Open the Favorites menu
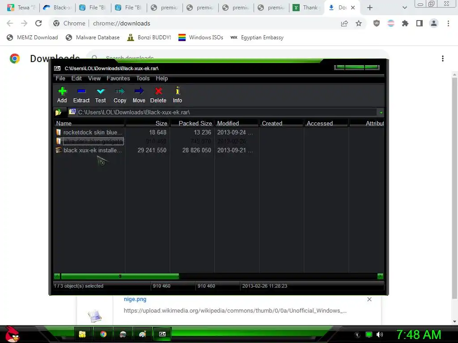Viewport: 458px width, 343px height. click(x=118, y=78)
